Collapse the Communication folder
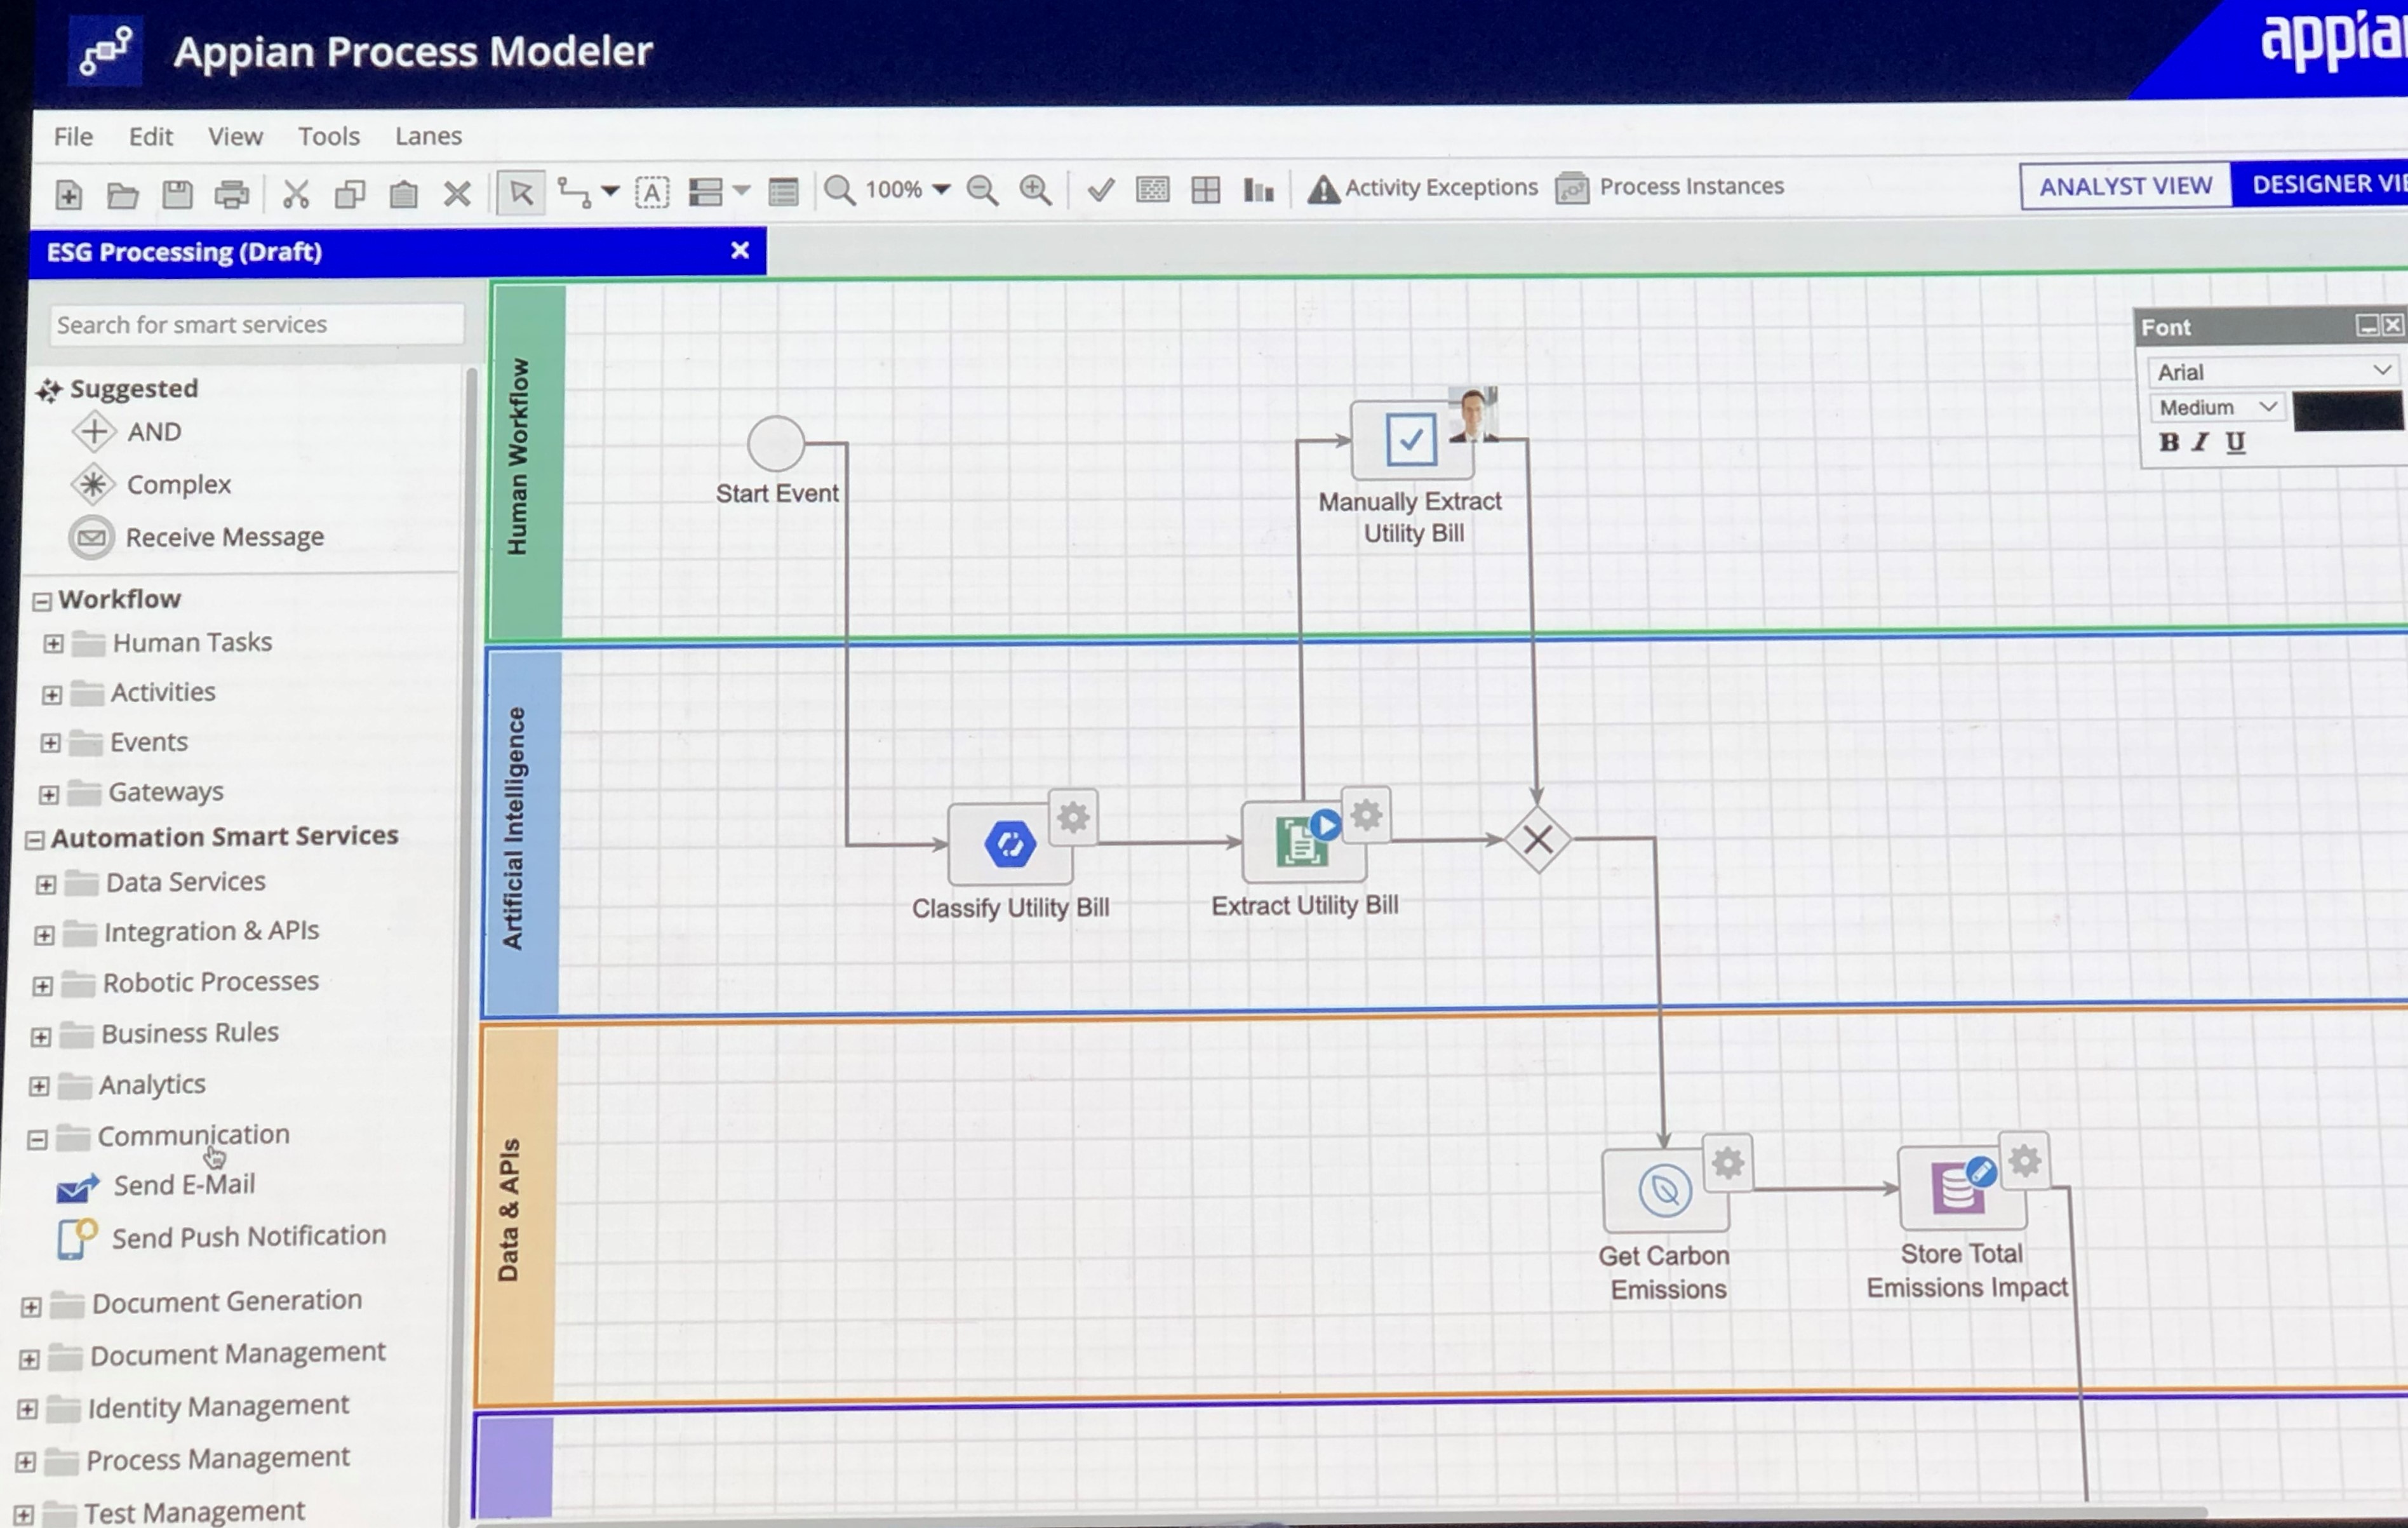The width and height of the screenshot is (2408, 1528). coord(37,1140)
